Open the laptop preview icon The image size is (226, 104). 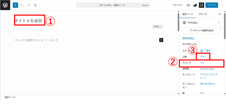188,5
